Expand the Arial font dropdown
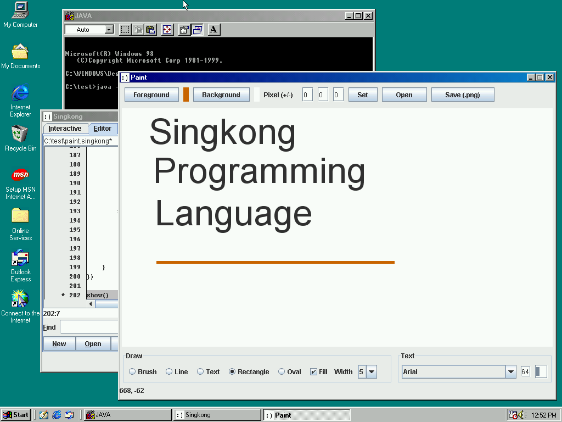 (x=511, y=372)
